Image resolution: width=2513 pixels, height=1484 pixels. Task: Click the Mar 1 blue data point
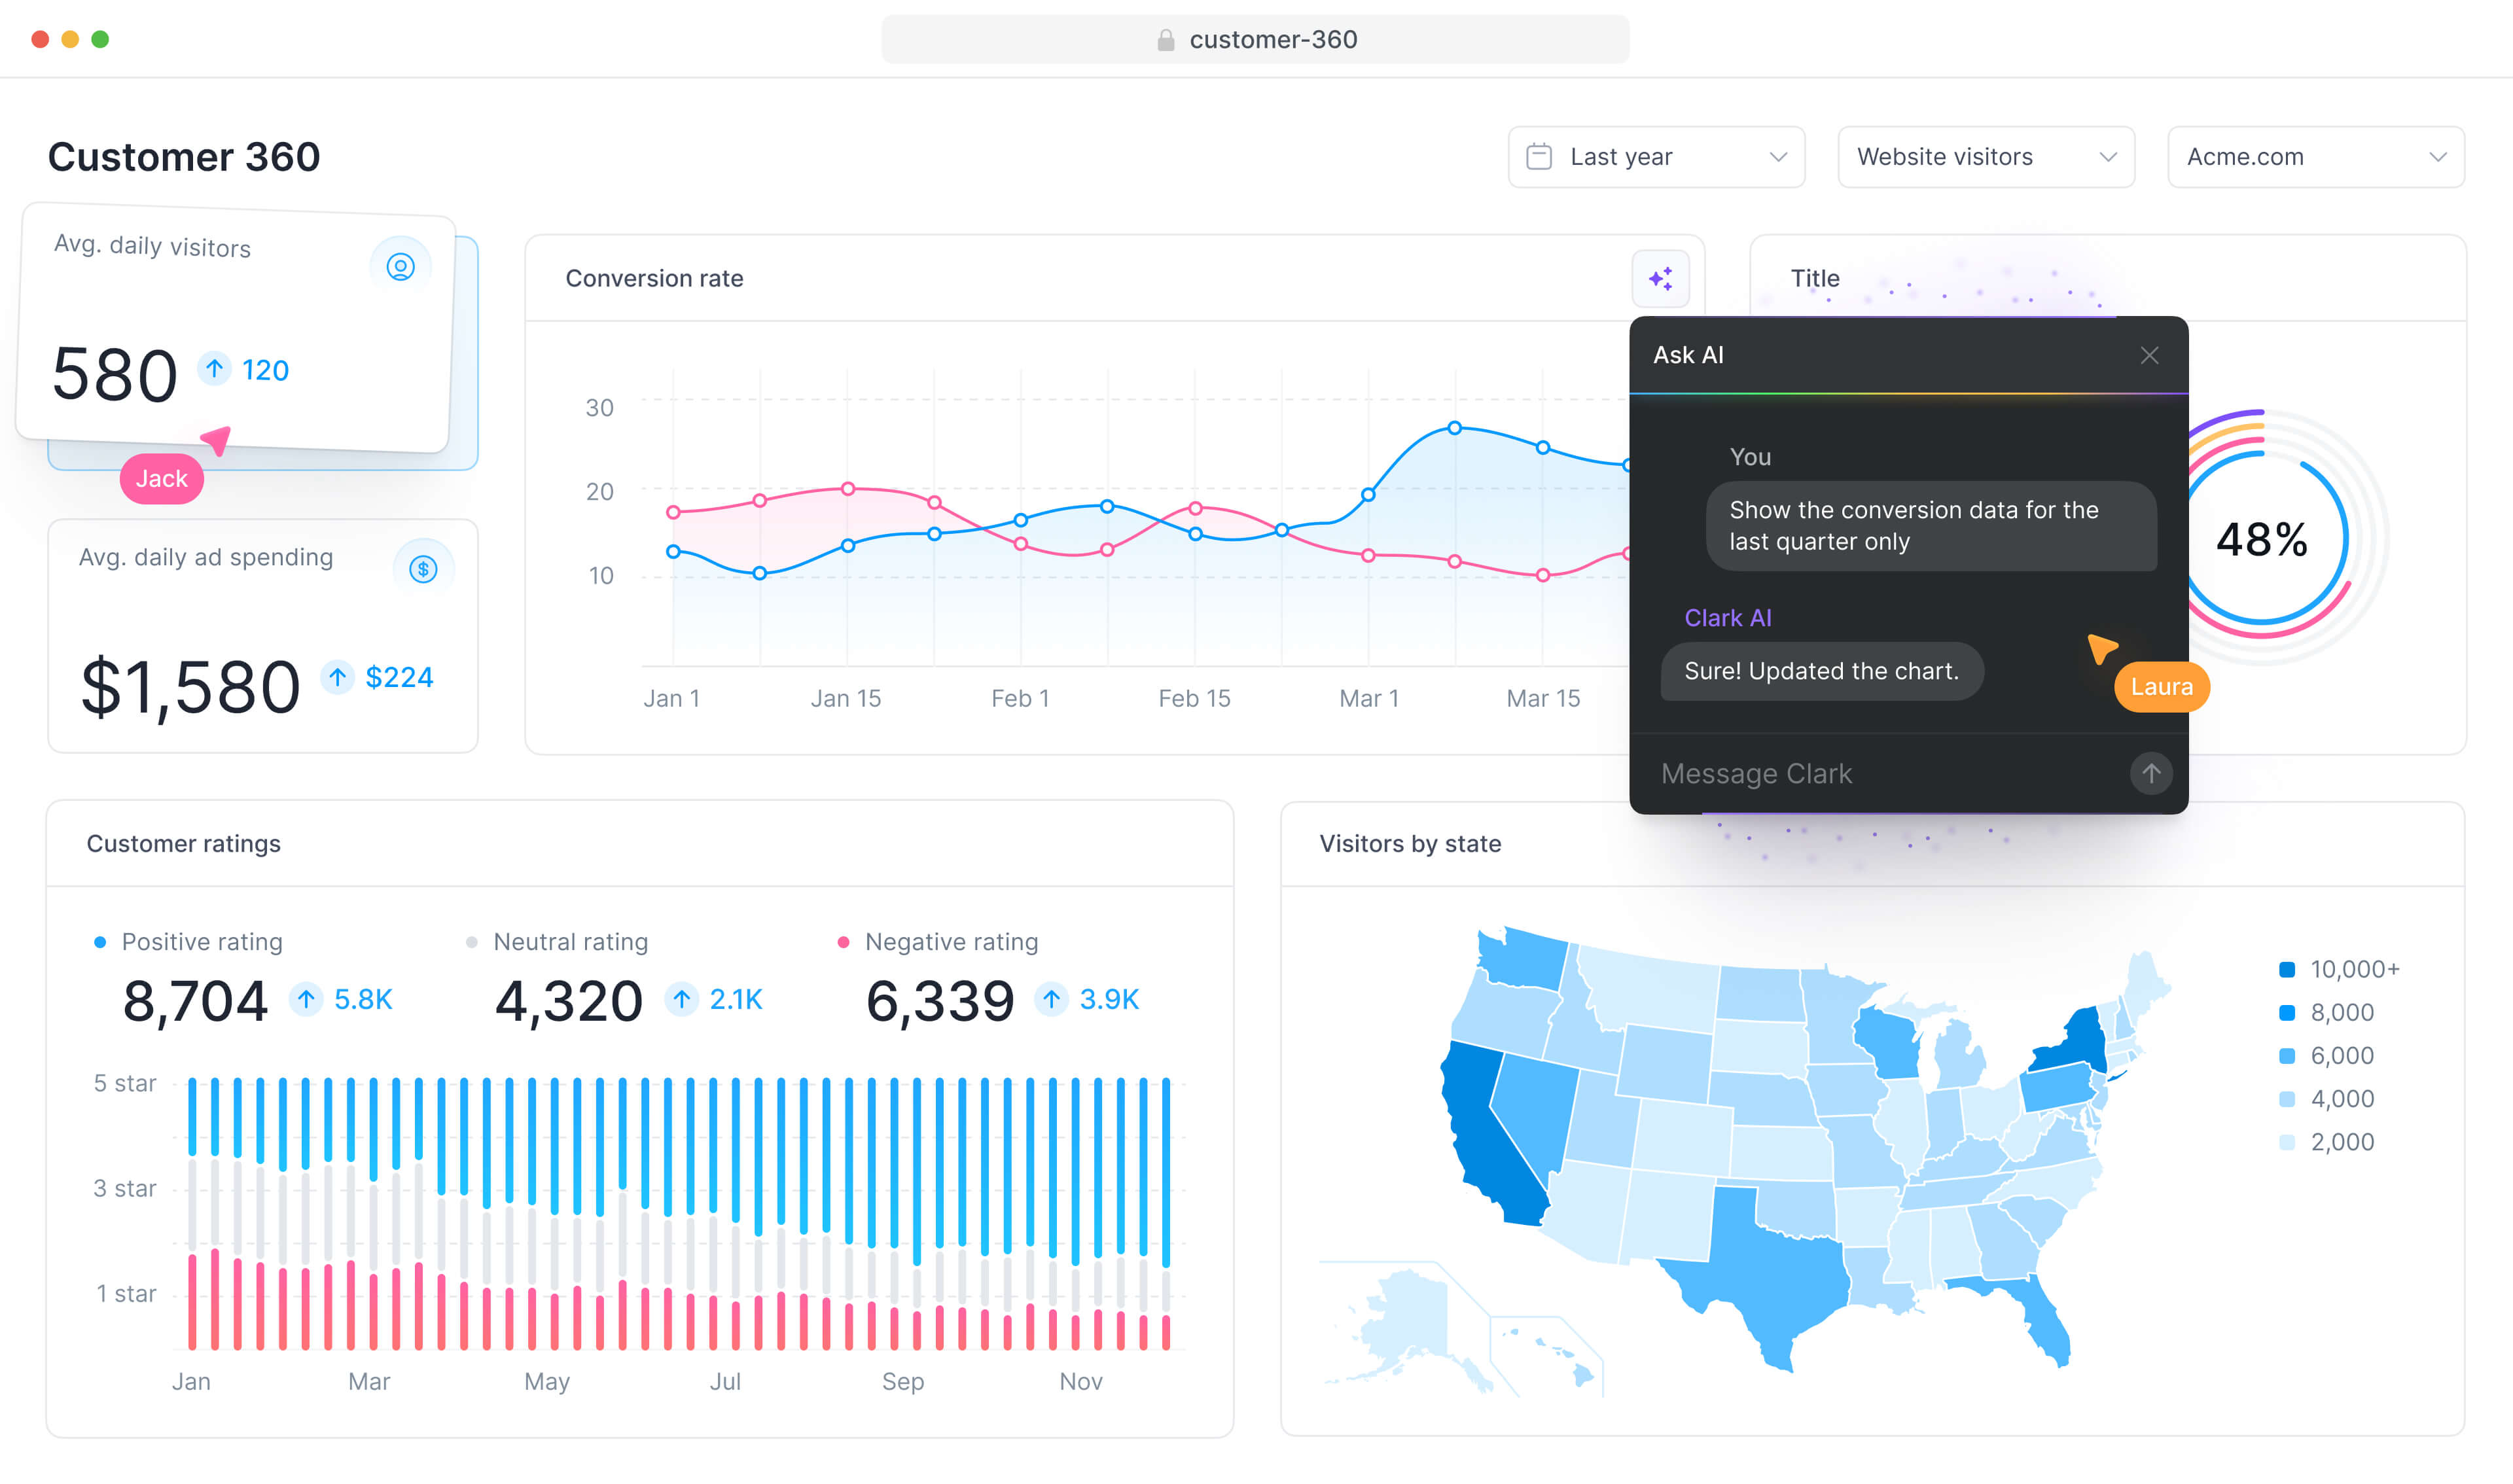[1368, 494]
